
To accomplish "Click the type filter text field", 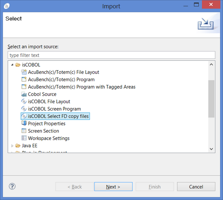I will point(111,55).
